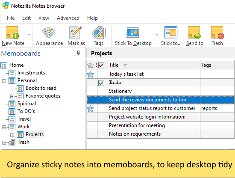Open Appearance color palette icon
The height and width of the screenshot is (178, 235).
[x=49, y=33]
